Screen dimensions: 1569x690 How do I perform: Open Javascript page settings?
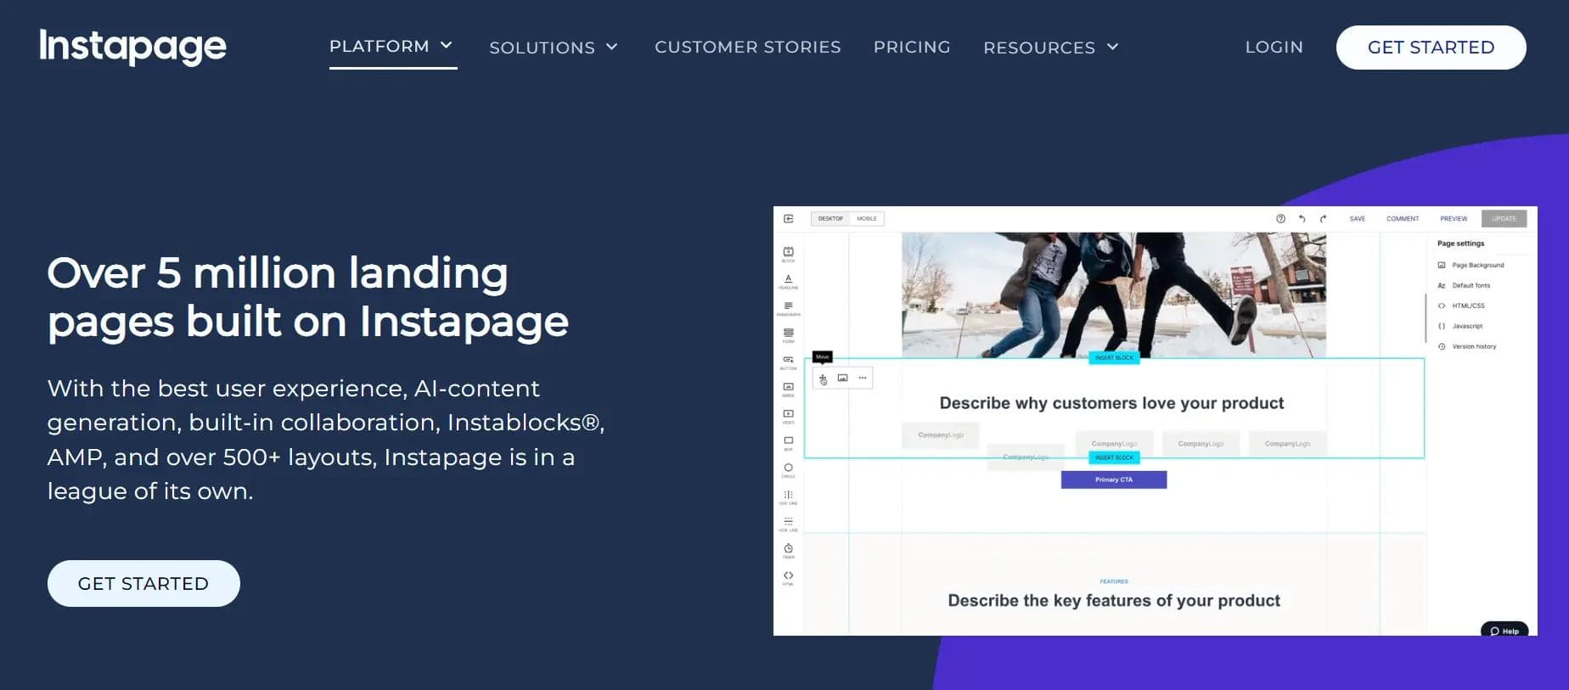1460,326
